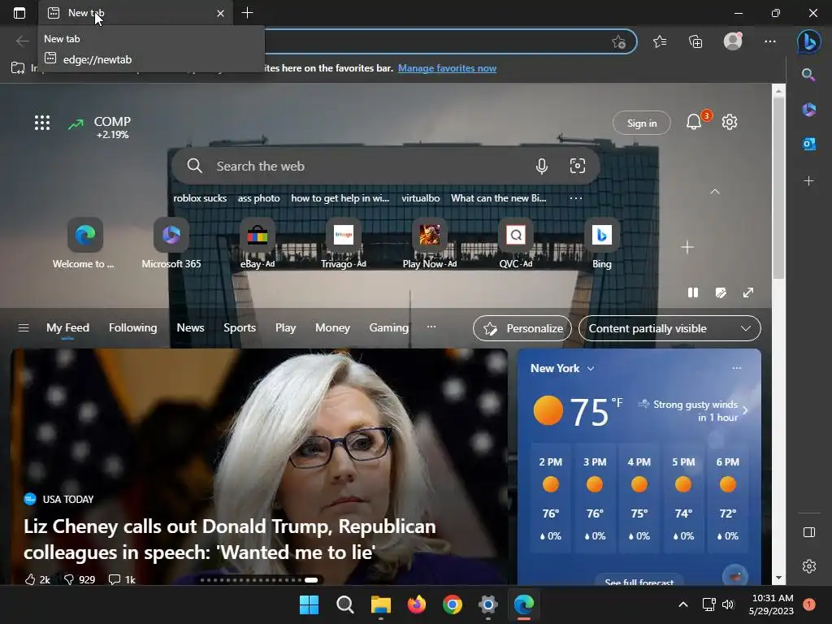Open the Content partially visible dropdown
This screenshot has width=832, height=624.
point(669,328)
